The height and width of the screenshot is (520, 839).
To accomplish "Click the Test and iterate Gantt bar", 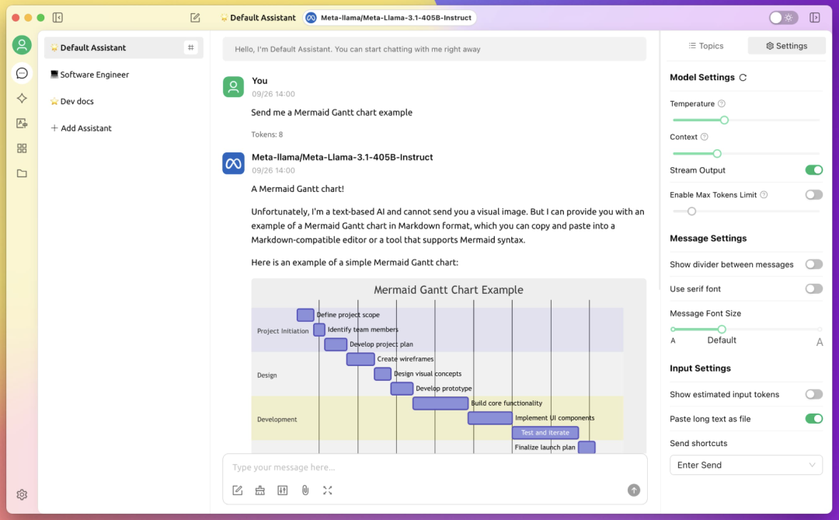I will click(545, 433).
